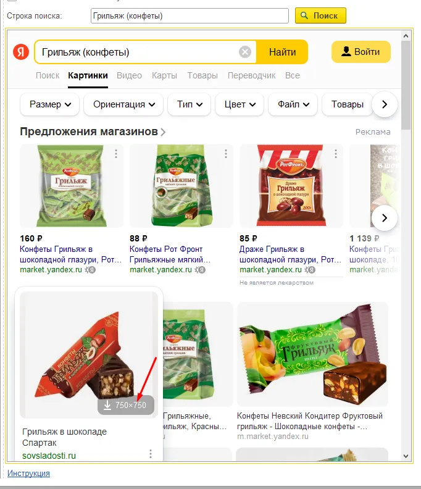Switch to the Видео tab
421x489 pixels.
[x=129, y=75]
